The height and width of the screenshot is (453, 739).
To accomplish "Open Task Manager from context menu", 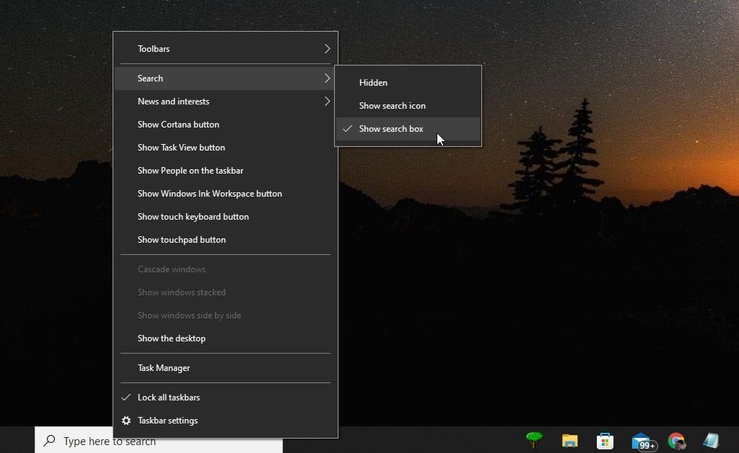I will pos(164,368).
